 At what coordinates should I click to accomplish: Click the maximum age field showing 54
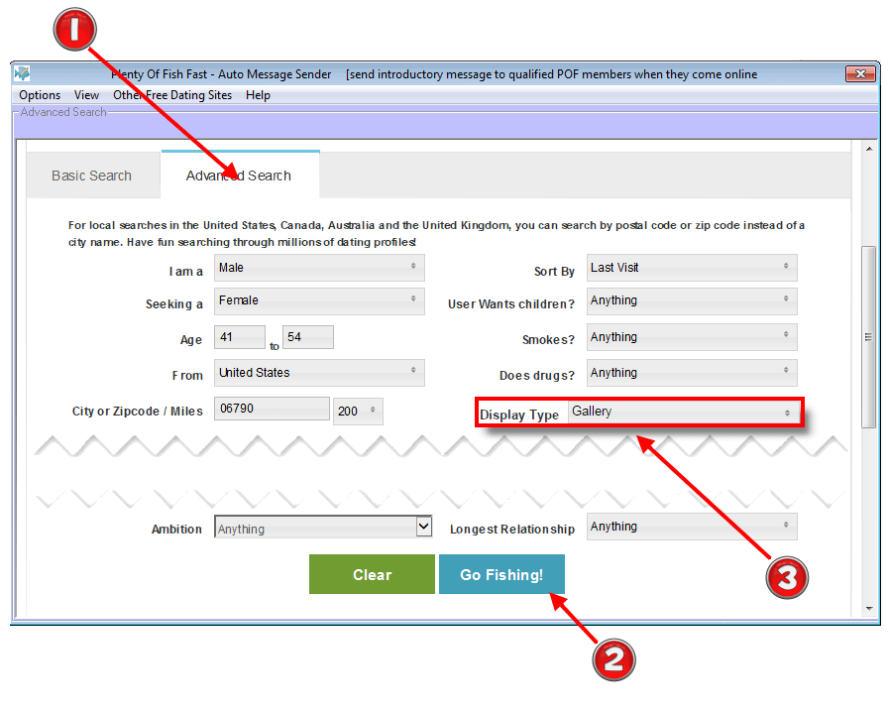[307, 337]
